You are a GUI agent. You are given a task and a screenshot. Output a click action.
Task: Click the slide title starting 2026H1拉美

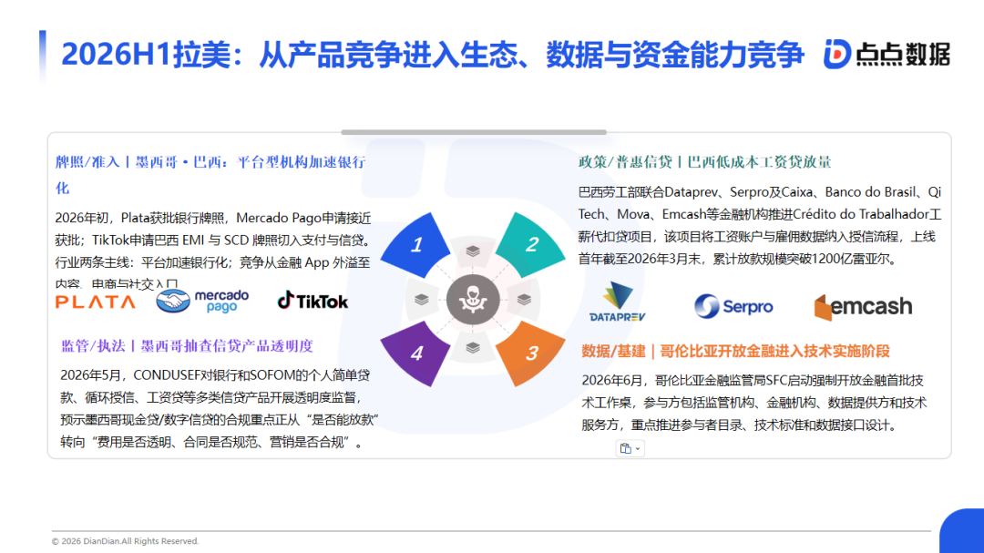click(433, 54)
